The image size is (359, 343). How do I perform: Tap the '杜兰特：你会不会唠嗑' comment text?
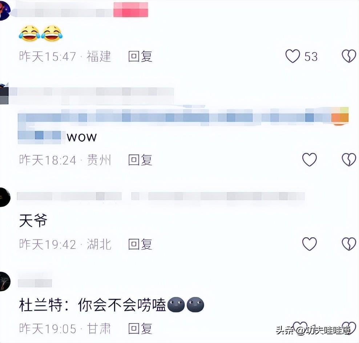click(93, 305)
